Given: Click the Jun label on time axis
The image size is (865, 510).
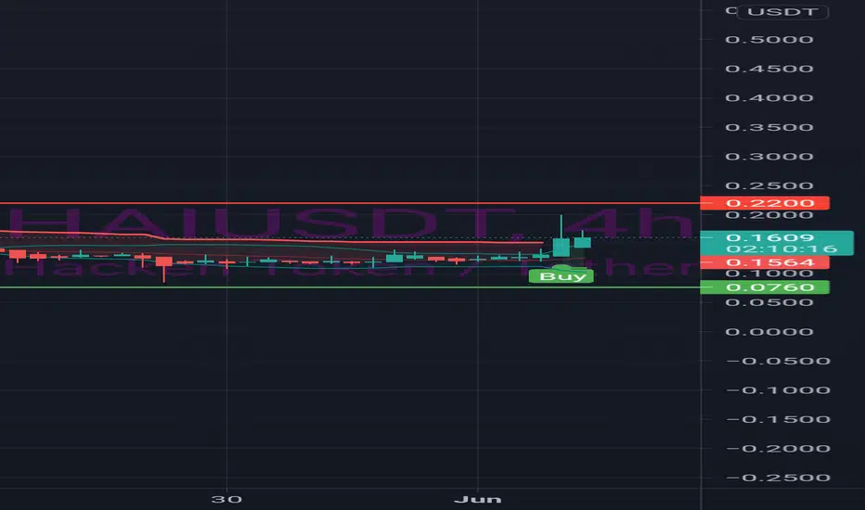Looking at the screenshot, I should pos(478,500).
